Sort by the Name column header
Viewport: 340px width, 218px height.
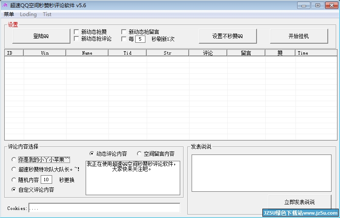click(87, 53)
